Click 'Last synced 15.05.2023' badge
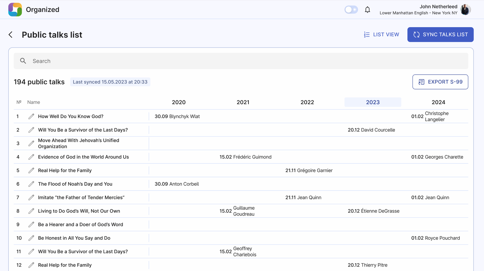The width and height of the screenshot is (484, 271). point(110,82)
